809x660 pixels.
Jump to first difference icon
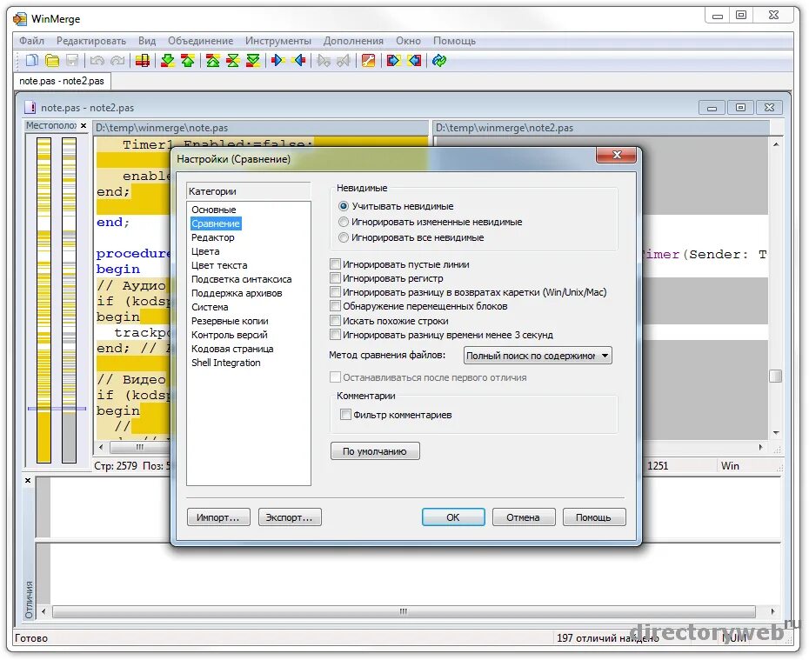pos(212,60)
